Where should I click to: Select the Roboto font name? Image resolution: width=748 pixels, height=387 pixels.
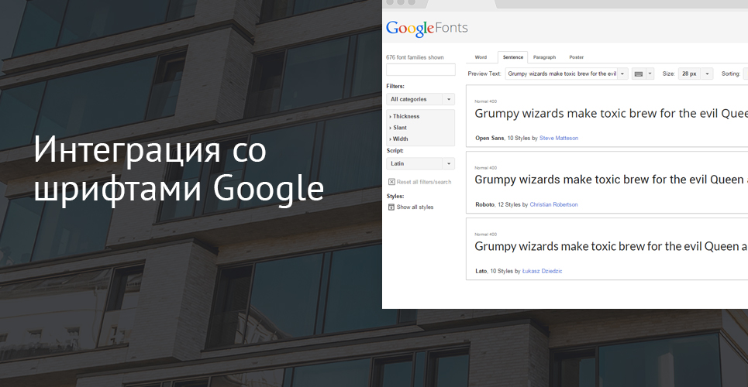pos(484,204)
